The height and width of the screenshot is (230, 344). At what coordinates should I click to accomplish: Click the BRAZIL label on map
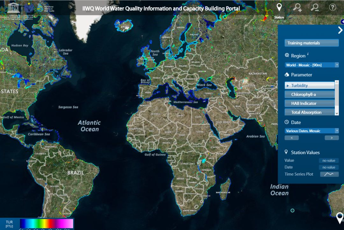pyautogui.click(x=76, y=173)
